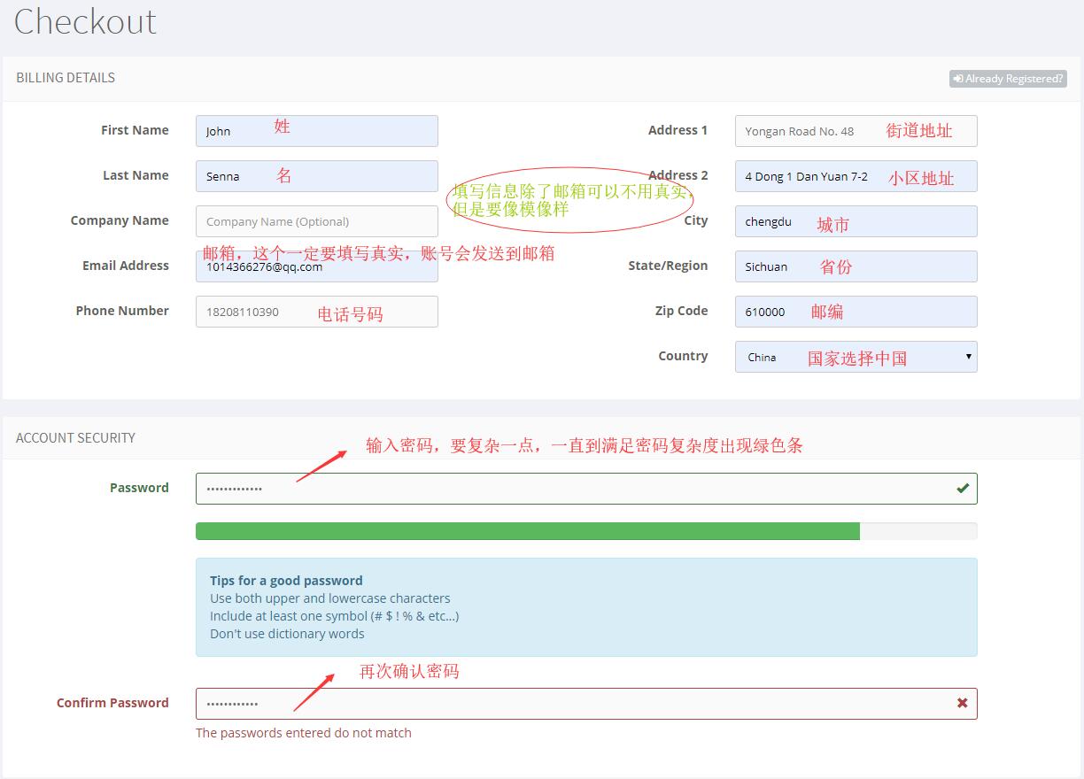The height and width of the screenshot is (779, 1084).
Task: Focus the First Name field
Action: tap(316, 131)
